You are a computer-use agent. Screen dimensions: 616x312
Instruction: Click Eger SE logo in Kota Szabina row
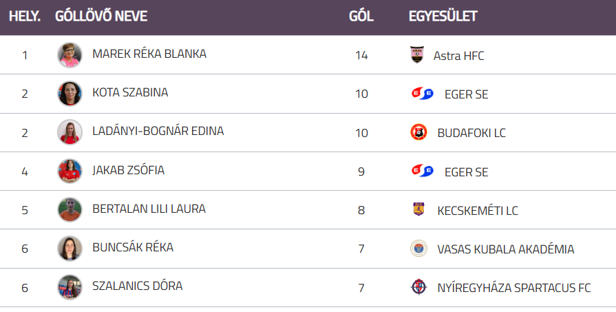pos(422,94)
